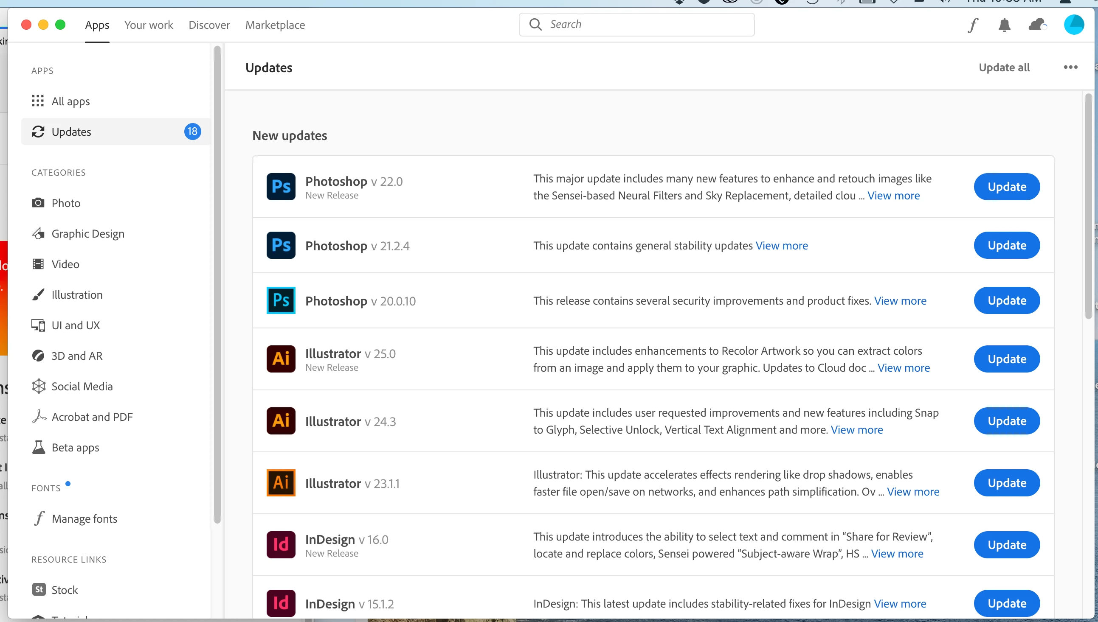This screenshot has height=622, width=1098.
Task: Click Update all button
Action: click(x=1004, y=67)
